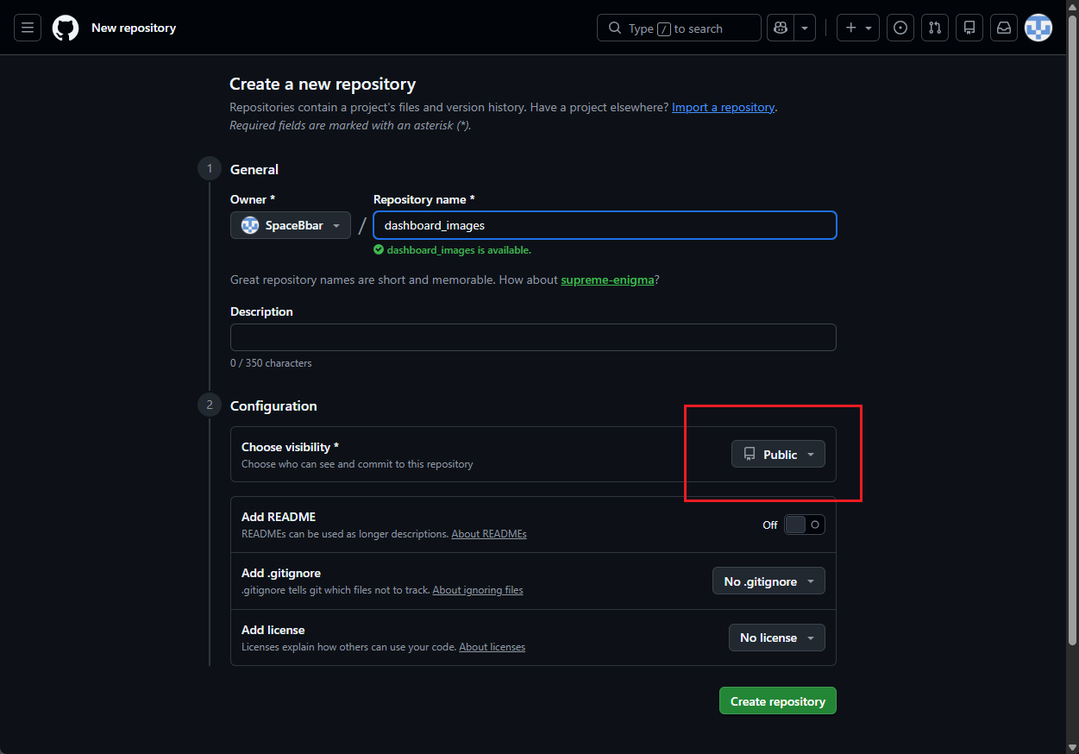Focus the search bar in header

679,28
